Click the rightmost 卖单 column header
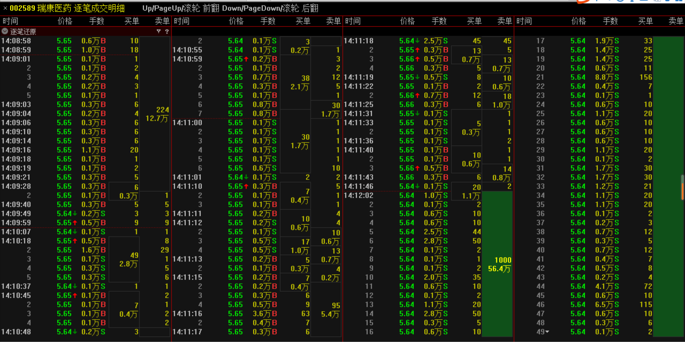This screenshot has height=342, width=685. [675, 21]
